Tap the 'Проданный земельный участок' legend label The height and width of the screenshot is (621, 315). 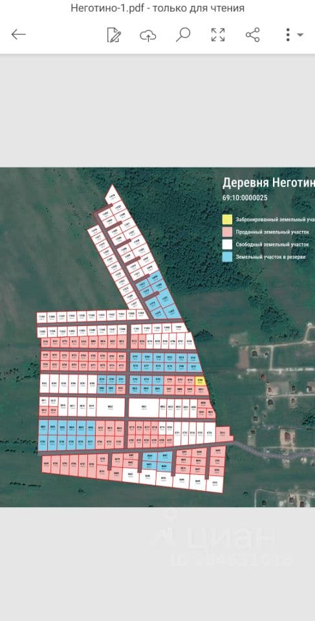tap(272, 232)
